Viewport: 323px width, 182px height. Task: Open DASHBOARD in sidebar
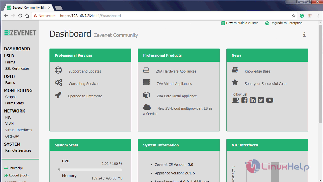17,49
